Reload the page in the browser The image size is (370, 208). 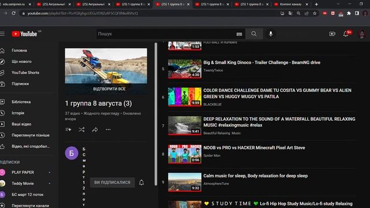pos(14,13)
